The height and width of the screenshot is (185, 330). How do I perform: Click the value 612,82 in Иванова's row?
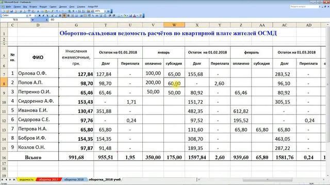pyautogui.click(x=241, y=111)
